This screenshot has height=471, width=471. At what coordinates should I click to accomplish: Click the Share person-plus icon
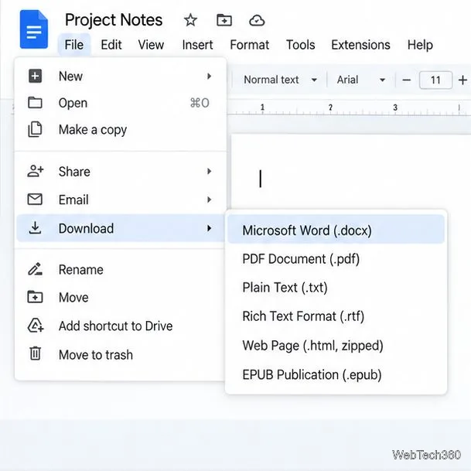[36, 171]
